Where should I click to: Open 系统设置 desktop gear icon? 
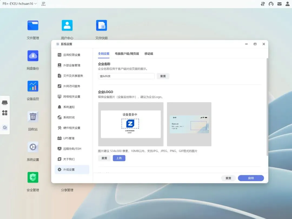click(33, 147)
